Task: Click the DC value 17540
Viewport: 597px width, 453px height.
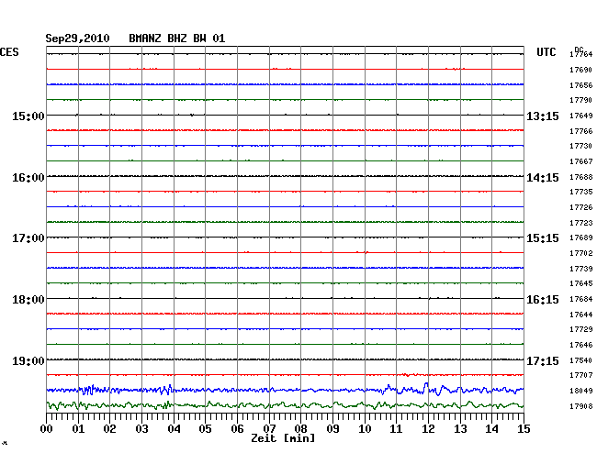Action: point(581,360)
